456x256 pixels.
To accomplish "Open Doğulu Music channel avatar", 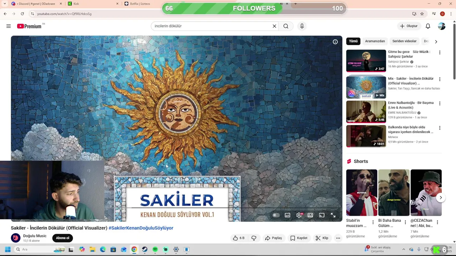I will [x=16, y=238].
